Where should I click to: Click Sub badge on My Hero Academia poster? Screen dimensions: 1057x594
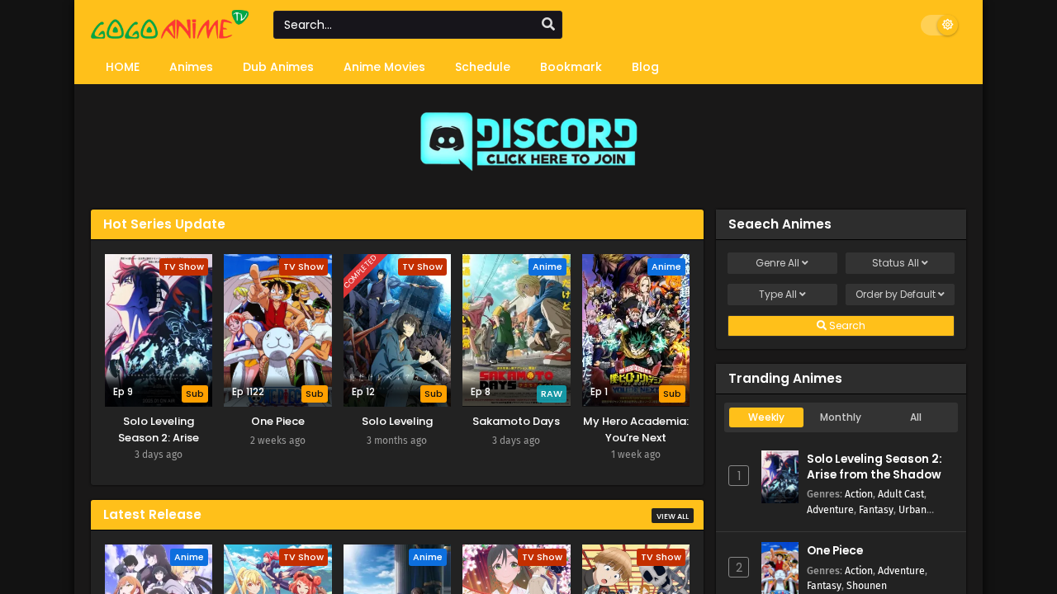tap(672, 394)
